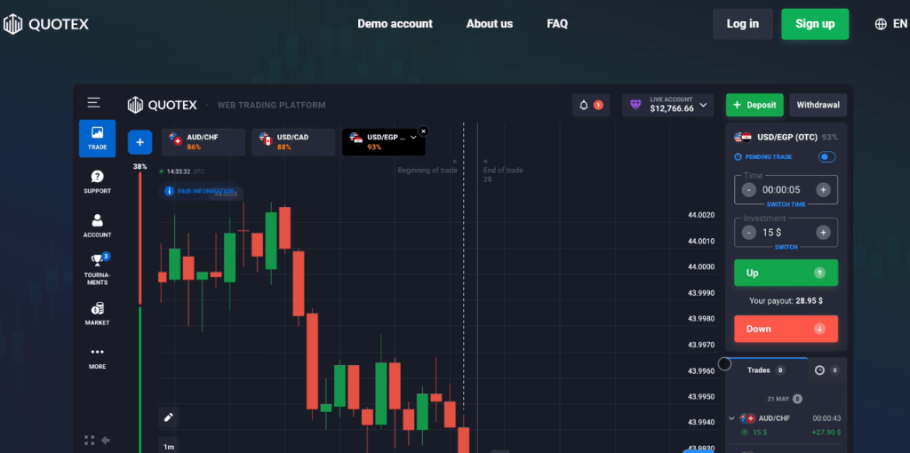Click the Switch link under Investment
This screenshot has width=910, height=453.
[786, 247]
